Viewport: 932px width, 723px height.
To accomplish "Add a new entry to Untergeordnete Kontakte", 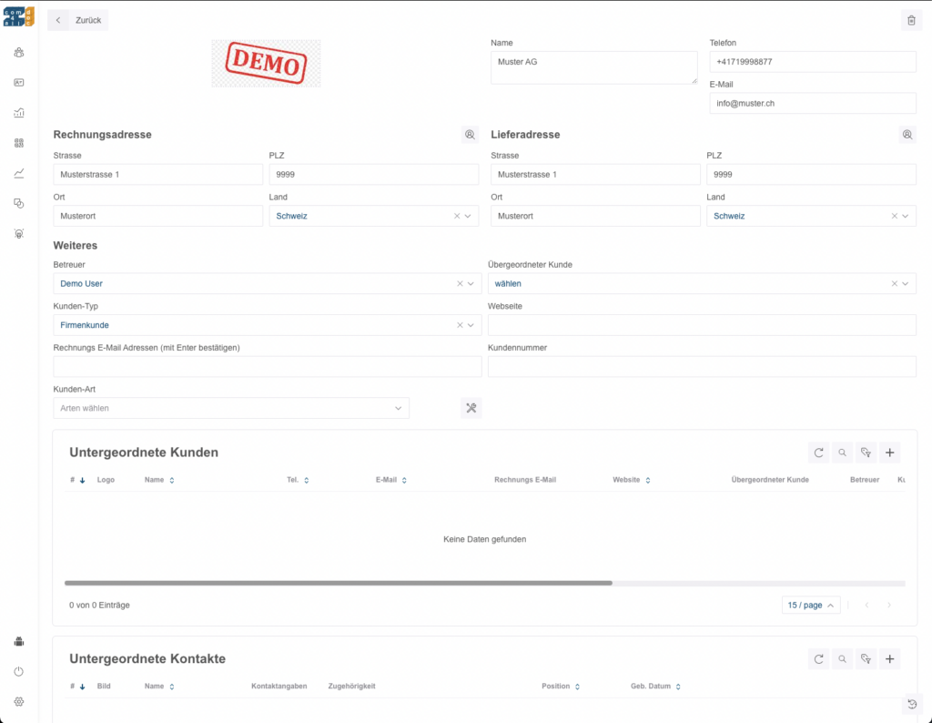I will (x=890, y=659).
